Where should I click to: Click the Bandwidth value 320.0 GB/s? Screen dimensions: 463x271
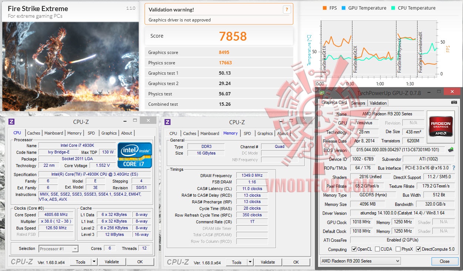click(x=435, y=204)
